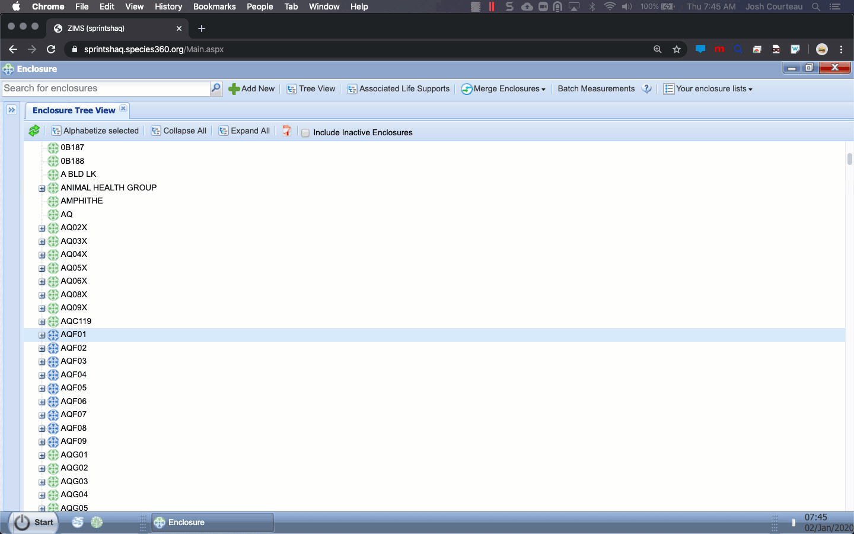The height and width of the screenshot is (534, 854).
Task: Expand the AQ05X tree node
Action: 42,269
